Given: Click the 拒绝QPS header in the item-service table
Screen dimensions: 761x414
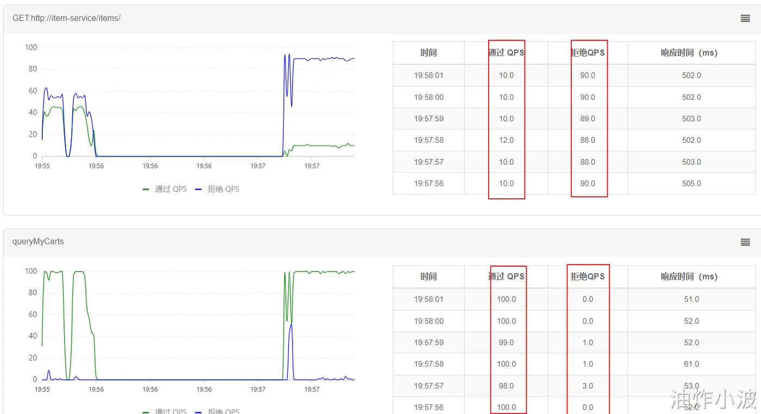Looking at the screenshot, I should [x=588, y=53].
